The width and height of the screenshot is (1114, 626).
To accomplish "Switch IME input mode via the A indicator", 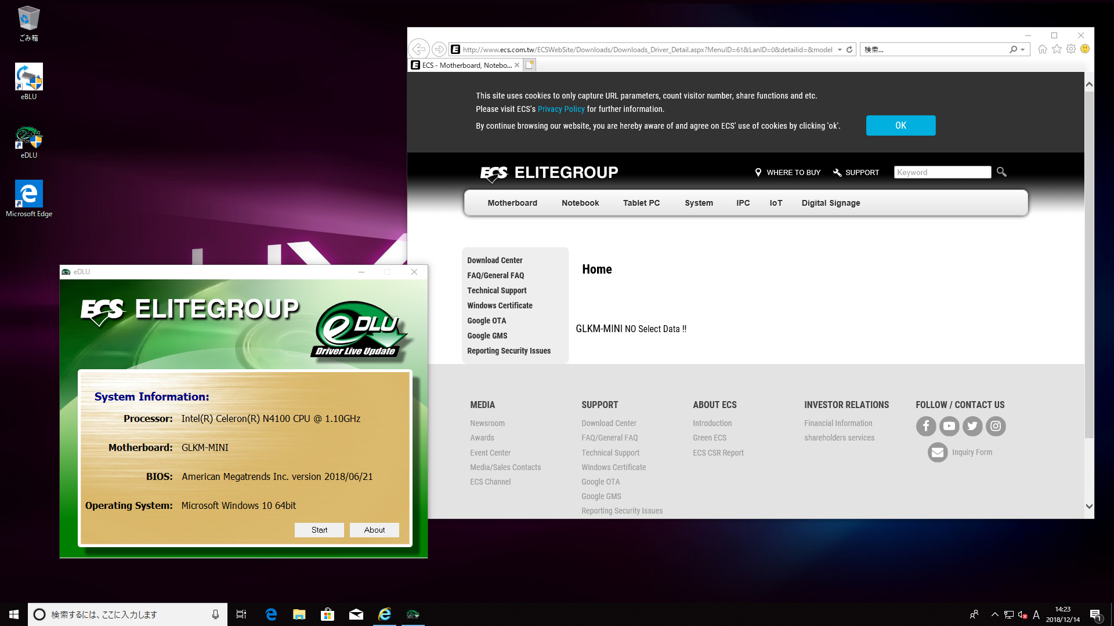I will (1036, 614).
